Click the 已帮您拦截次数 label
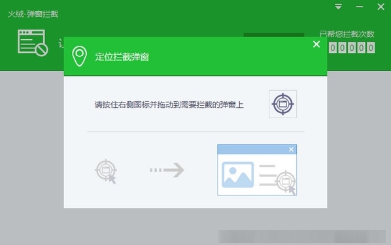The height and width of the screenshot is (245, 391). (x=347, y=34)
